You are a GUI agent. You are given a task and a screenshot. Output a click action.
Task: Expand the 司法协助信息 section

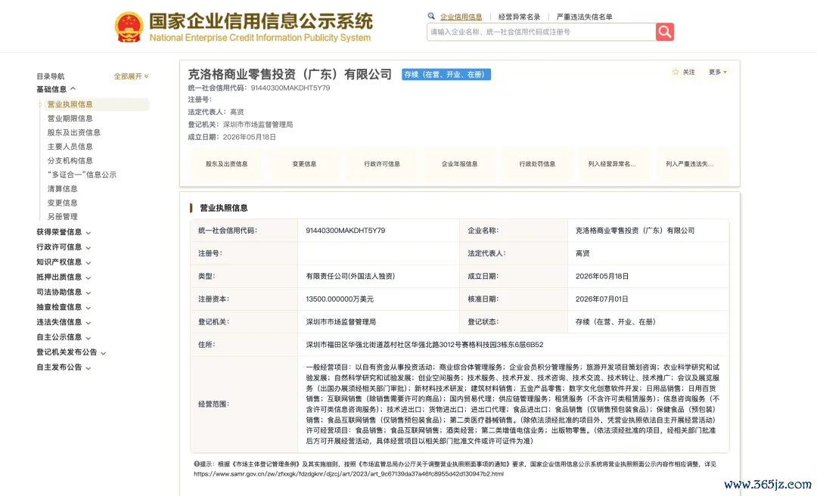click(64, 293)
